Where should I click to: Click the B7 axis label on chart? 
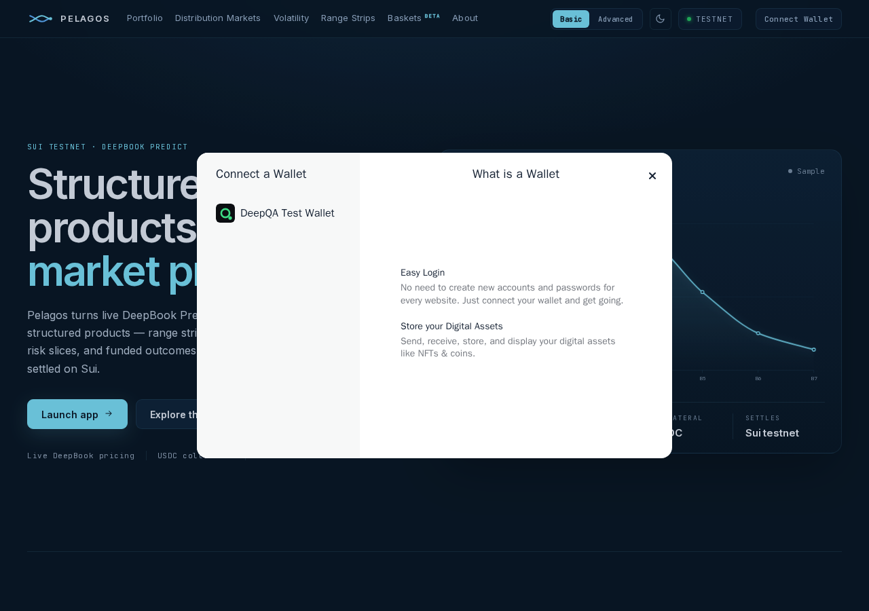[814, 378]
